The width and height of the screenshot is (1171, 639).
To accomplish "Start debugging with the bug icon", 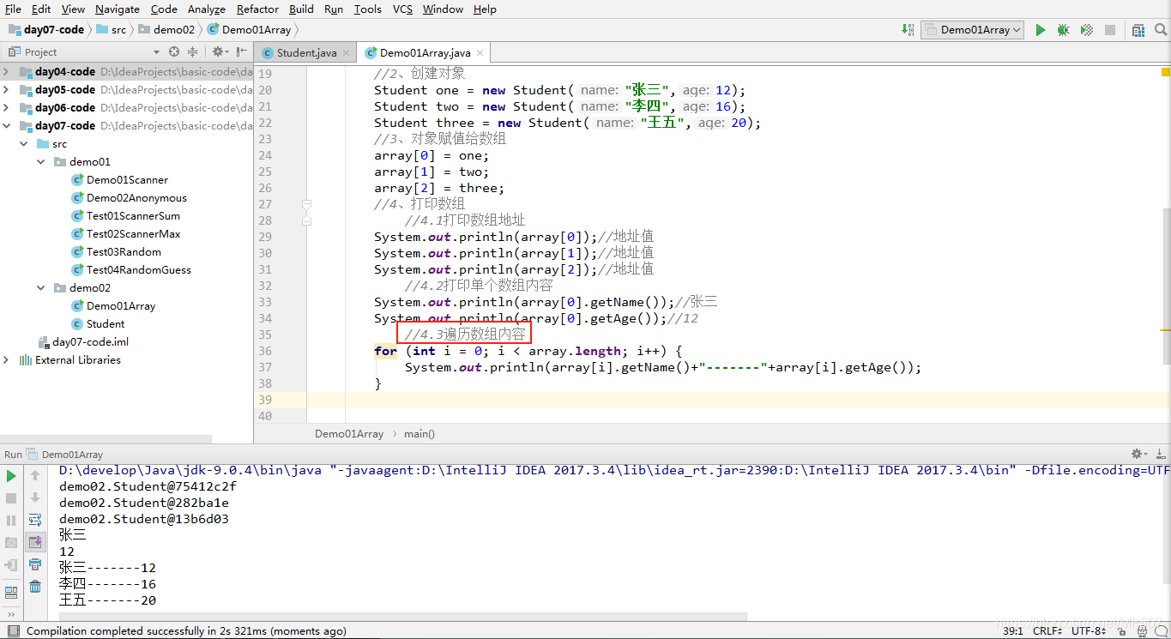I will click(1064, 30).
